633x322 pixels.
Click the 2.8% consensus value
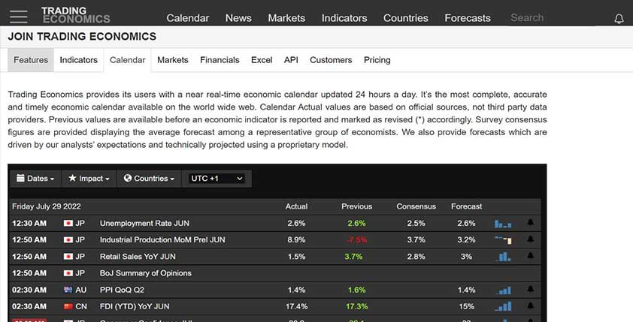click(x=416, y=256)
